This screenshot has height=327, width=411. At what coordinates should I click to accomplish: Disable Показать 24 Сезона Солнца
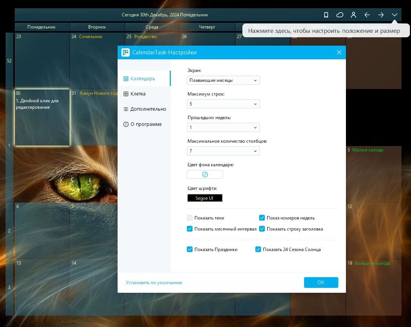pos(258,249)
